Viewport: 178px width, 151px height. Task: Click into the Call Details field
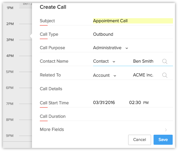coord(133,89)
